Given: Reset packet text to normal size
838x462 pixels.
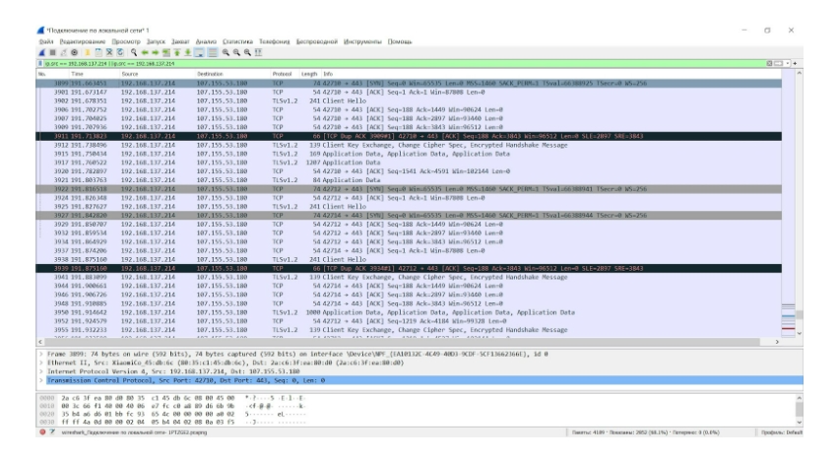Looking at the screenshot, I should (247, 52).
